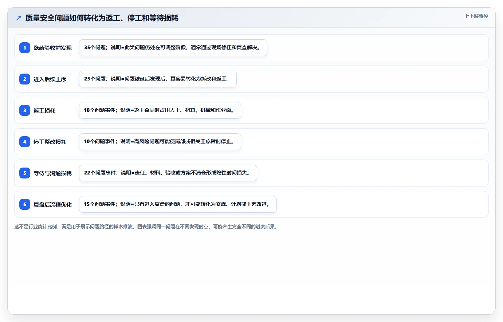The height and width of the screenshot is (322, 503).
Task: Click the step 6 number badge
Action: click(x=25, y=204)
